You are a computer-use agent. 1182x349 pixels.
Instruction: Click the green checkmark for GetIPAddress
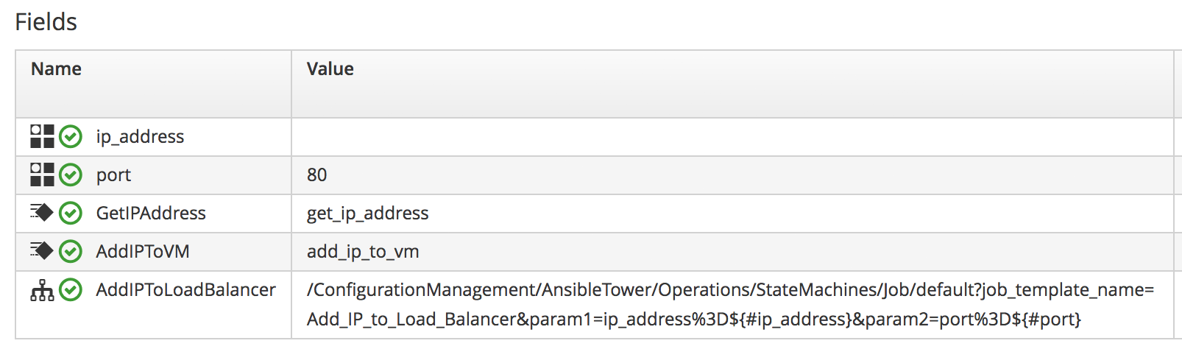pos(71,213)
